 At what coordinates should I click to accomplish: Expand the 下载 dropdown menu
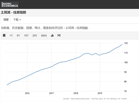[x=17, y=20]
